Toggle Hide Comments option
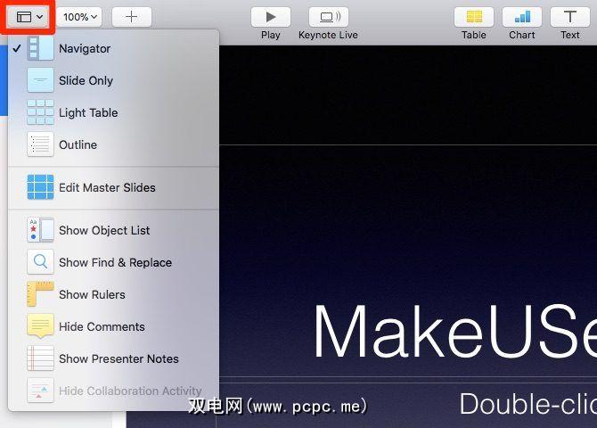The width and height of the screenshot is (597, 428). pos(102,326)
